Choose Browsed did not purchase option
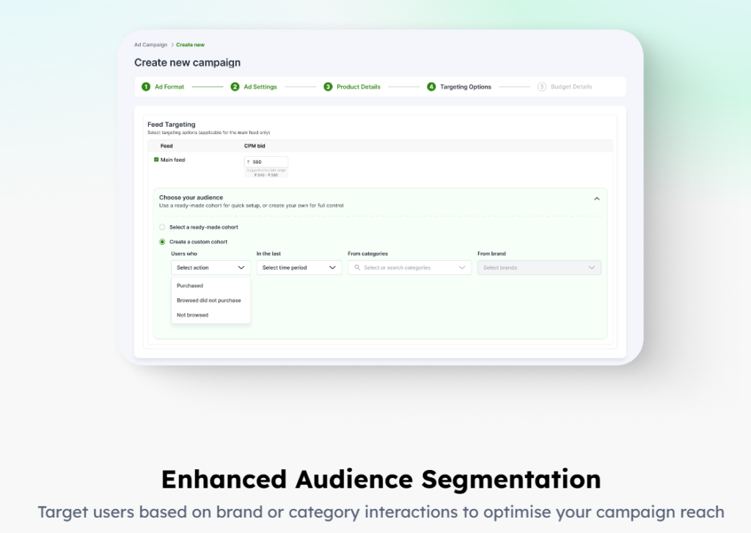751x533 pixels. pyautogui.click(x=209, y=301)
